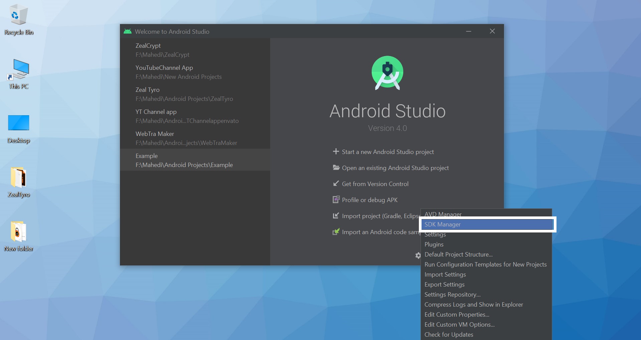The image size is (641, 340).
Task: Click the Profile or debug APK icon
Action: (x=336, y=200)
